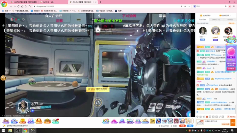Screen dimensions: 237x133
Task: Select the pink crystal ball gift
Action: [114, 121]
